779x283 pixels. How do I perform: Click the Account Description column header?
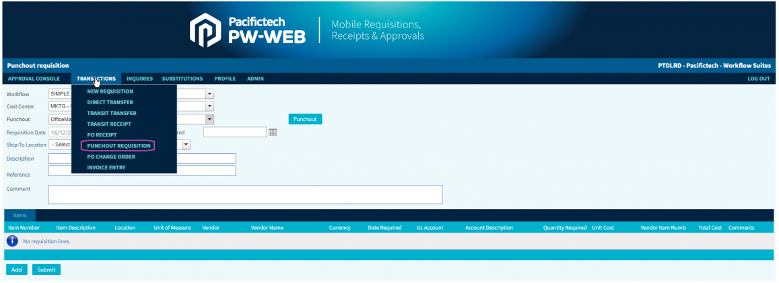pos(489,228)
